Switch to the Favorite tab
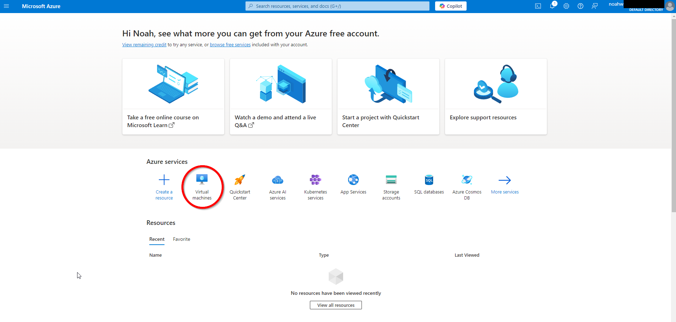 click(181, 239)
